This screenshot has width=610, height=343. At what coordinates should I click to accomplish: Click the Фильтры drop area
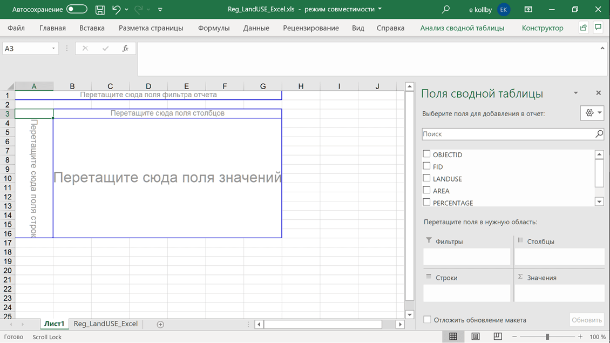(466, 257)
